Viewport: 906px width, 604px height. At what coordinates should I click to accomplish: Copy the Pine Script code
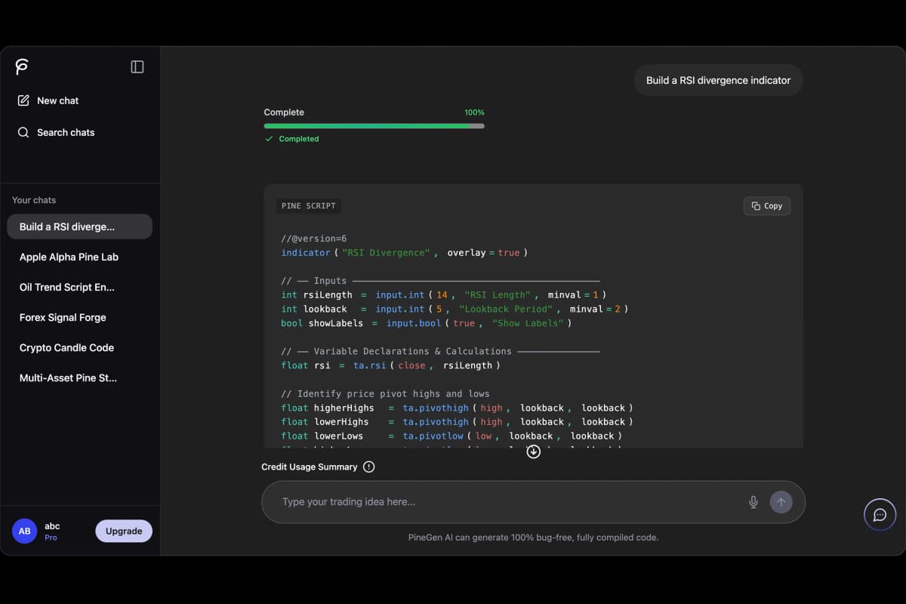(x=767, y=205)
